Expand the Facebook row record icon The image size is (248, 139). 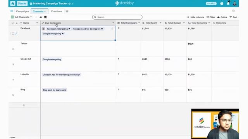16,34
